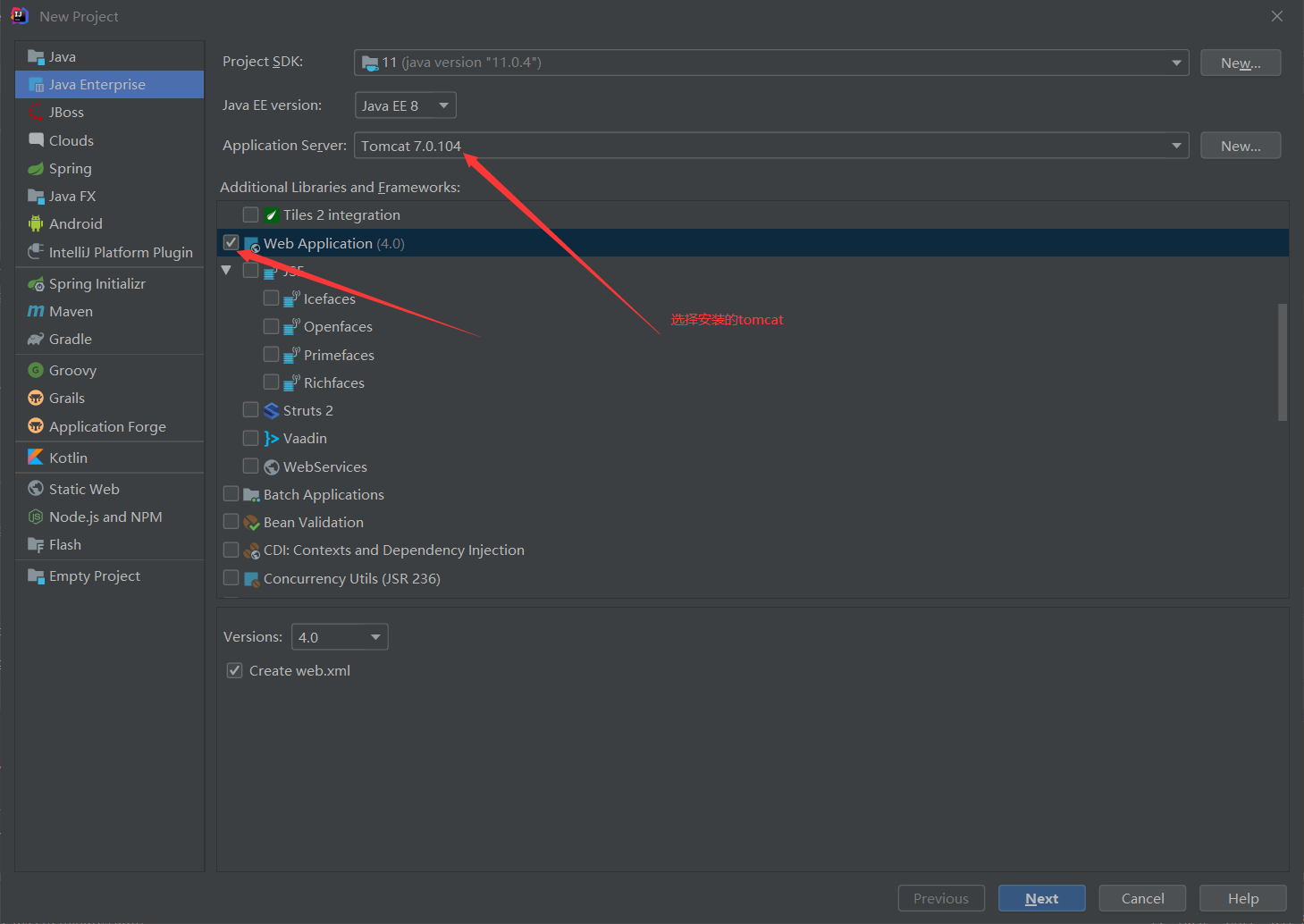Open the Versions 4.0 dropdown
Viewport: 1304px width, 924px height.
tap(341, 637)
